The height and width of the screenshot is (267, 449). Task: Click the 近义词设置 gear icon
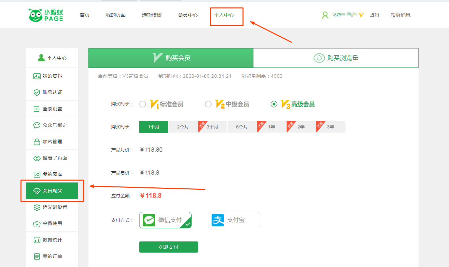point(37,207)
